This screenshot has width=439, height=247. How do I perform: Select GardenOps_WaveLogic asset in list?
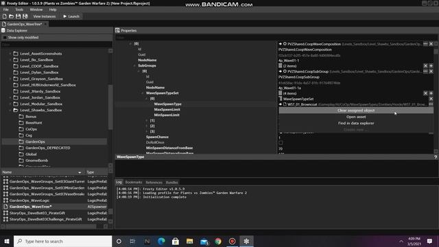coord(29,200)
